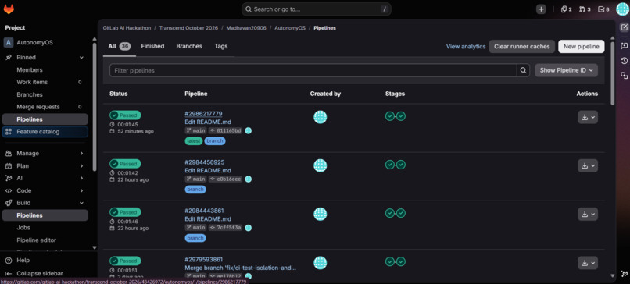Image resolution: width=630 pixels, height=284 pixels.
Task: Open Pipeline editor under Build
Action: coord(45,240)
